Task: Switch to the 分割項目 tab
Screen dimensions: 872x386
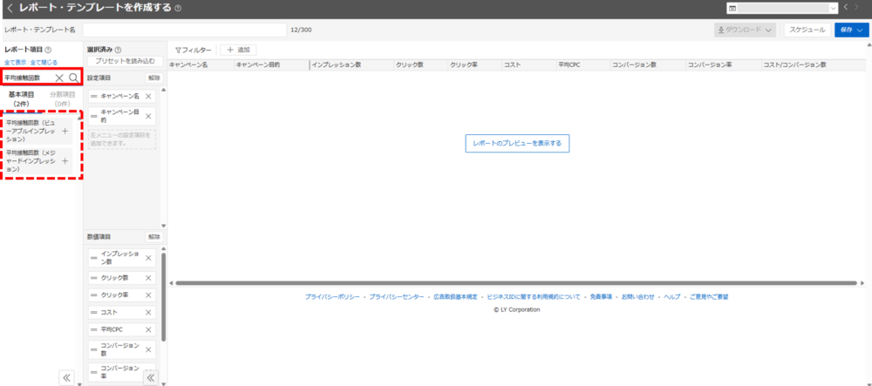Action: tap(62, 98)
